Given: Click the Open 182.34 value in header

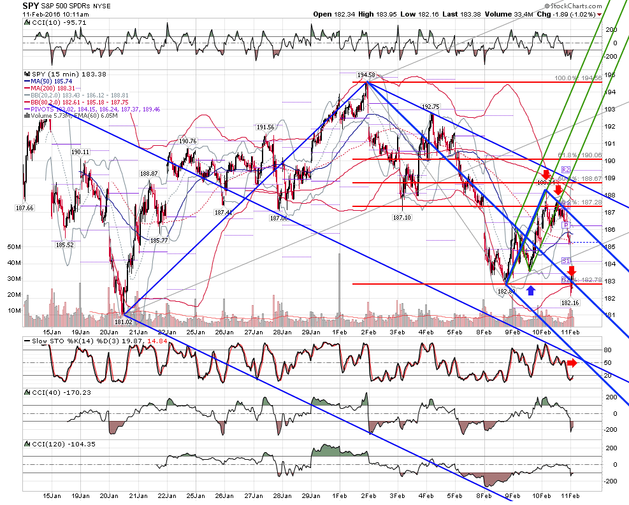Looking at the screenshot, I should click(x=334, y=15).
